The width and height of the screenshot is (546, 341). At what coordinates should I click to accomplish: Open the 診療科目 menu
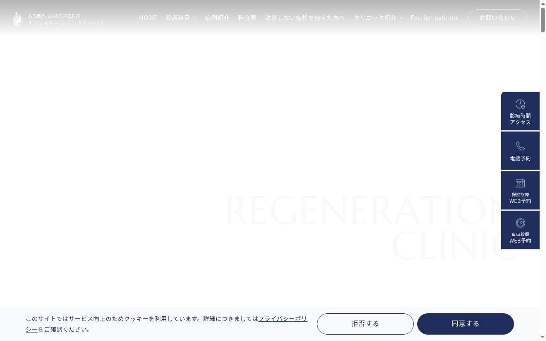178,17
